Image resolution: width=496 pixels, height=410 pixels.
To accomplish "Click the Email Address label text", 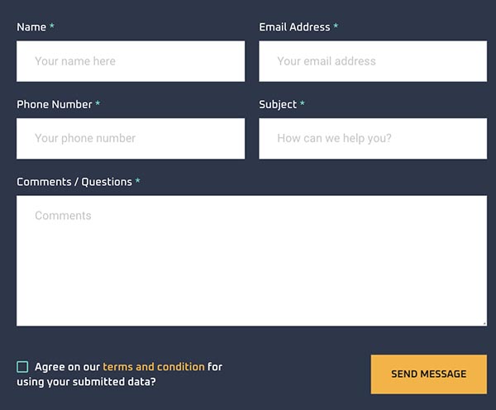I will pos(294,27).
